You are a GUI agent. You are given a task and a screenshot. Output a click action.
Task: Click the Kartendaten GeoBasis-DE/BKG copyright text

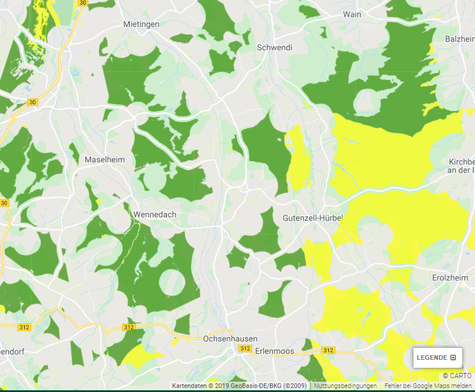[240, 386]
